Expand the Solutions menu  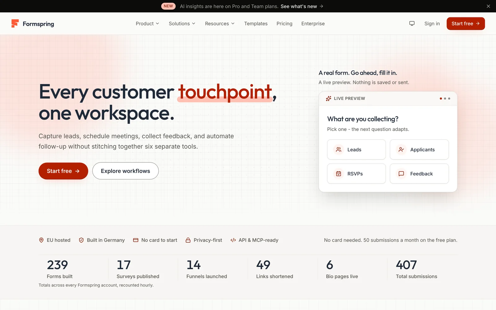(x=182, y=24)
